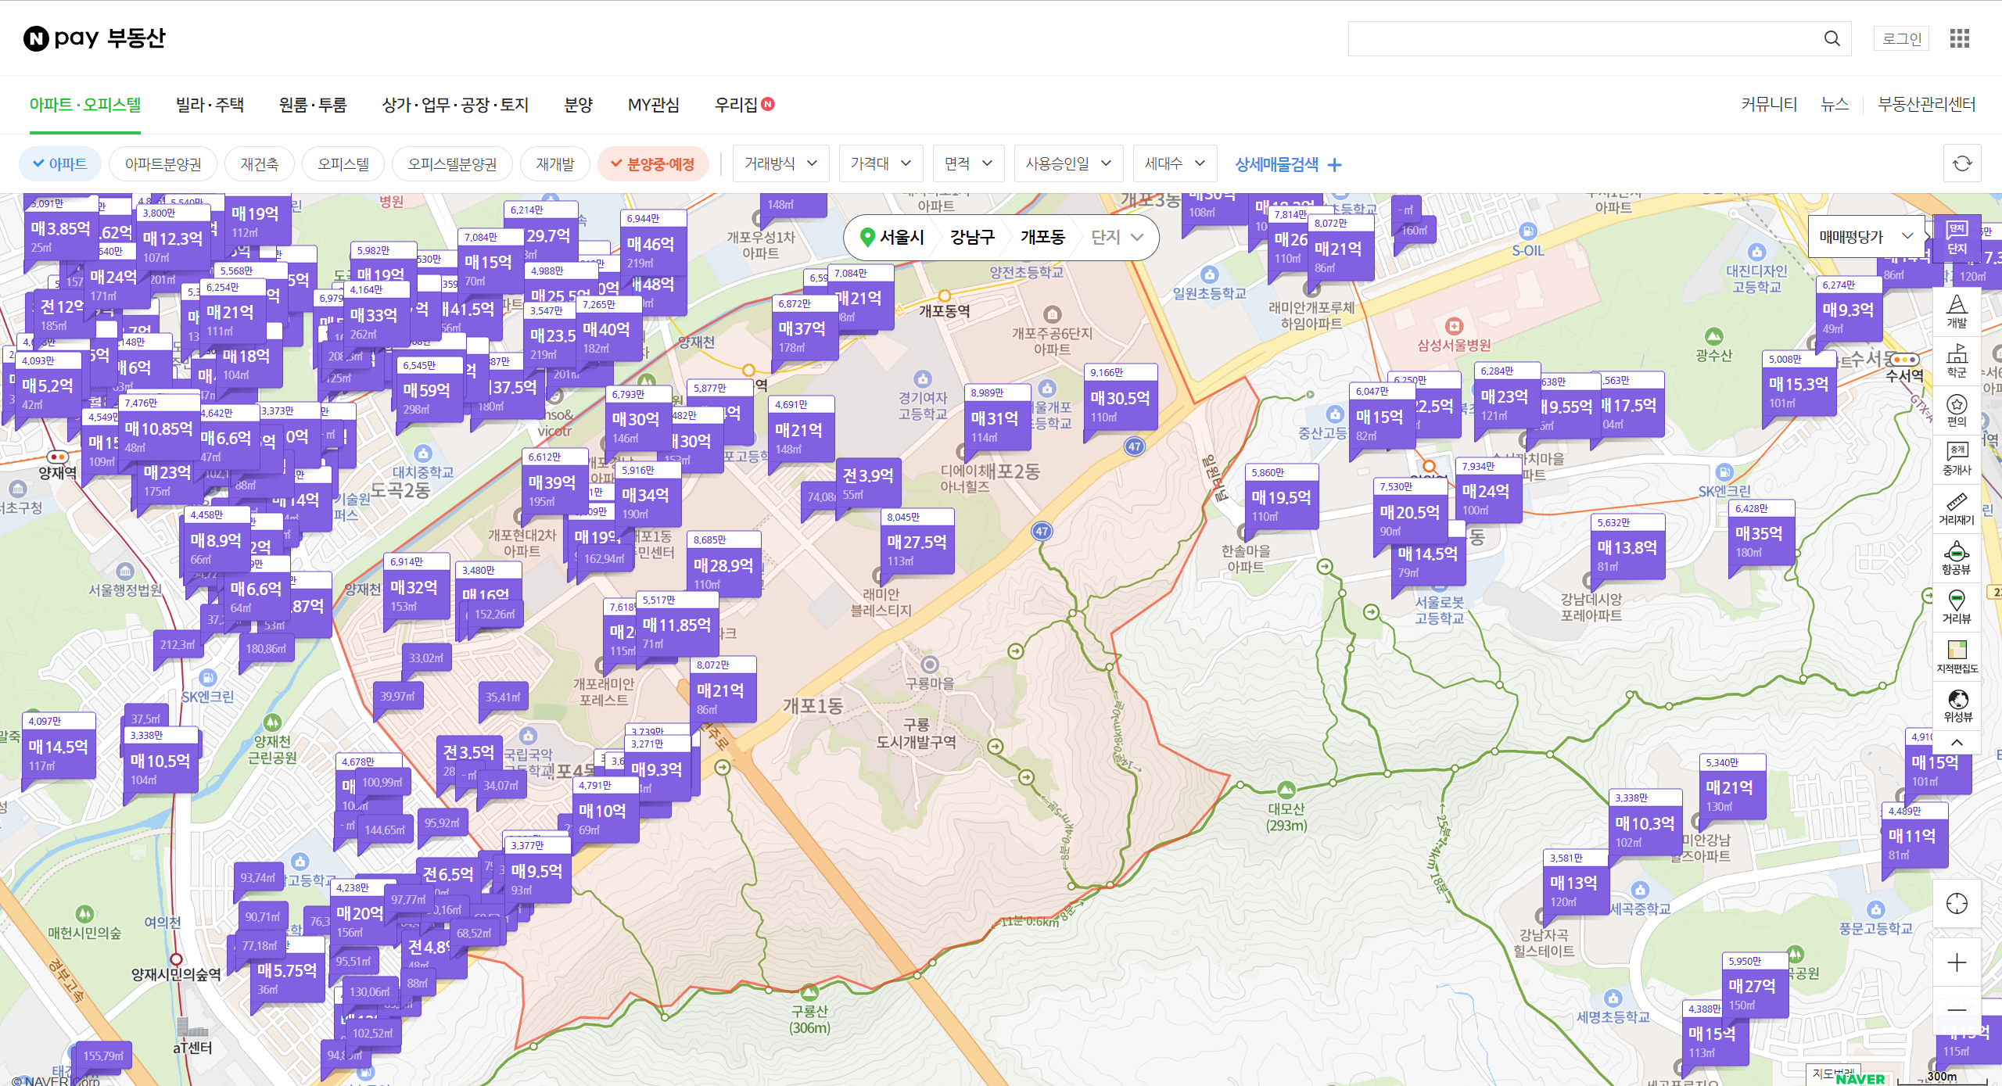This screenshot has width=2002, height=1086.
Task: Click the 중개사 realtor icon
Action: point(1956,460)
